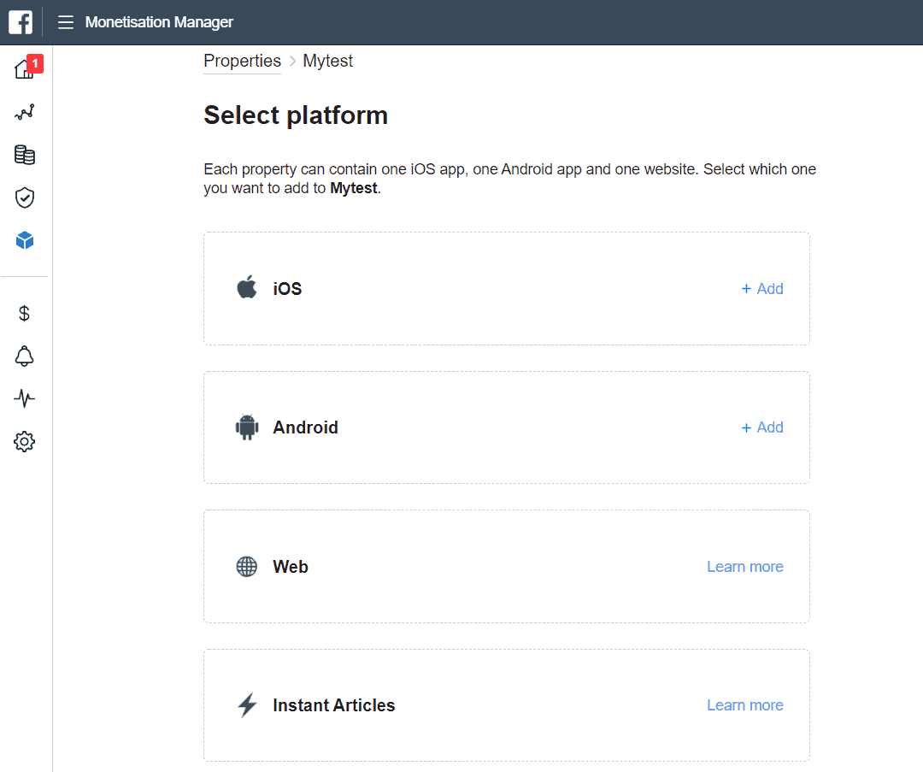Click the Mytest breadcrumb item
923x772 pixels.
pyautogui.click(x=327, y=61)
